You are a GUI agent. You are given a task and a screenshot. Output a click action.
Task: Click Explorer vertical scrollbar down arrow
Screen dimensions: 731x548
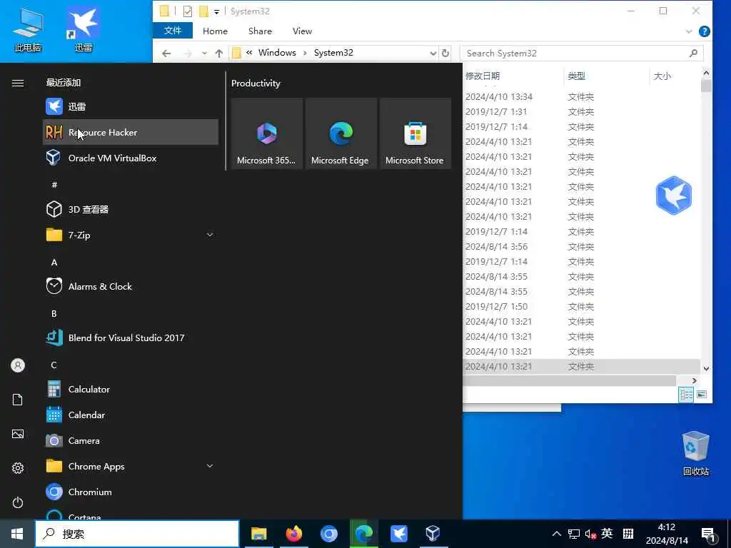click(706, 369)
